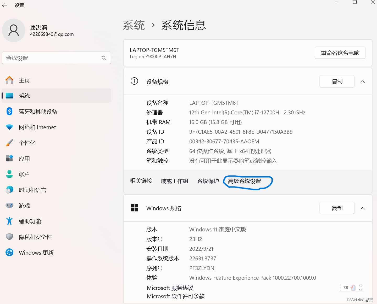Open Windows 更新 page
377x304 pixels.
[57, 253]
